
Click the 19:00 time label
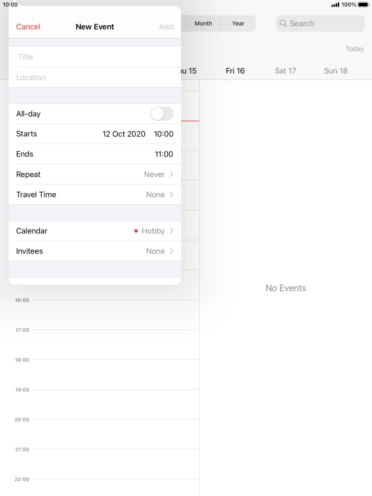pos(22,390)
